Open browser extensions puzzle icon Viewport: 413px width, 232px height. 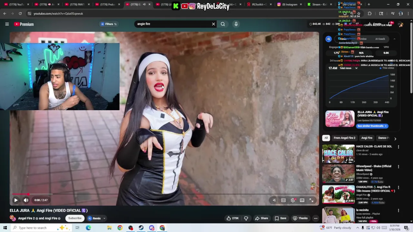(x=370, y=14)
